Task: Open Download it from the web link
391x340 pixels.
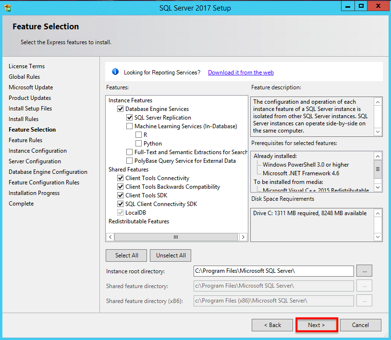Action: (x=241, y=73)
